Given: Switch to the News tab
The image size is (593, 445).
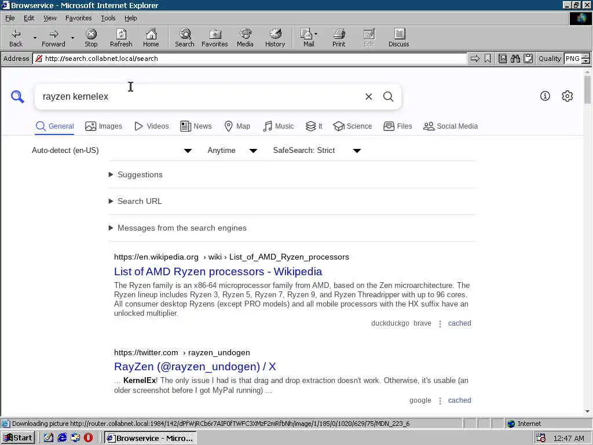Looking at the screenshot, I should click(x=196, y=126).
